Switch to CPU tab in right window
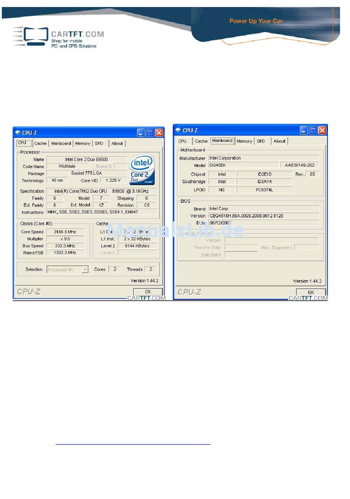 tap(182, 141)
